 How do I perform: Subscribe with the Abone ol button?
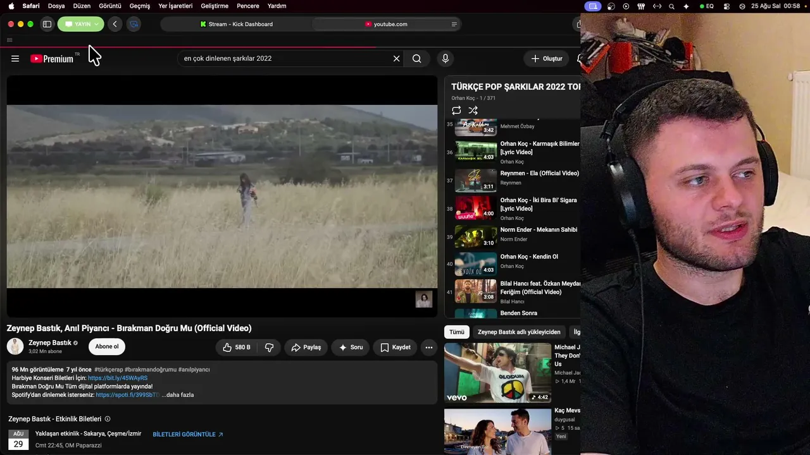click(x=107, y=346)
